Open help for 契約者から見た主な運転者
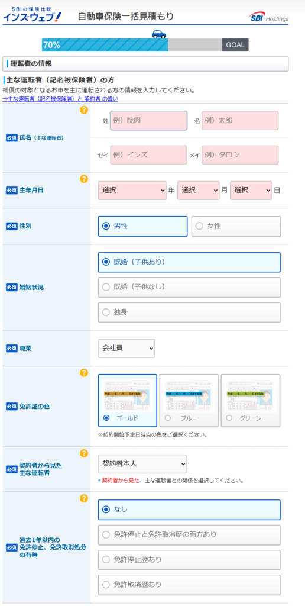This screenshot has height=606, width=305. (84, 453)
